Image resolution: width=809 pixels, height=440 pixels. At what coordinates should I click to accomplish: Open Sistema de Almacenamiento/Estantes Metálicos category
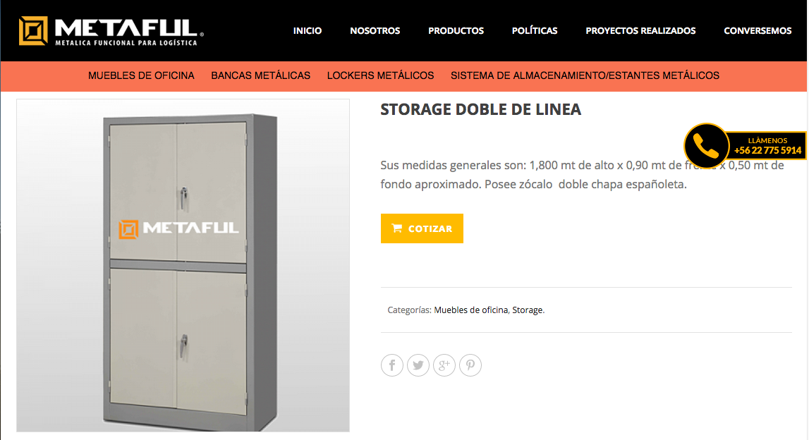(x=585, y=76)
